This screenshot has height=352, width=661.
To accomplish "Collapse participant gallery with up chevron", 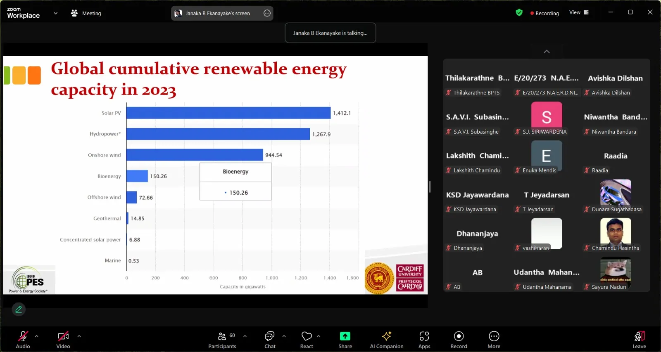I will [547, 52].
